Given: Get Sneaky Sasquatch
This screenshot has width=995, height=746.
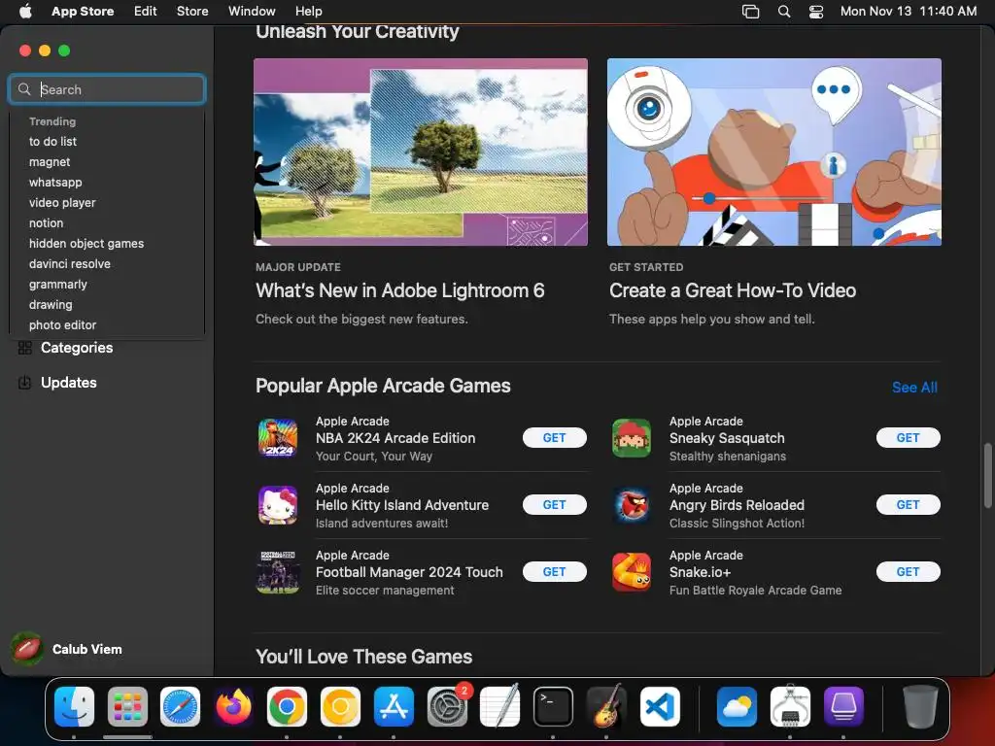Looking at the screenshot, I should 908,438.
